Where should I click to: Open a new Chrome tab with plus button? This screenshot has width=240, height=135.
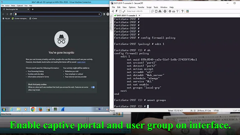33,9
